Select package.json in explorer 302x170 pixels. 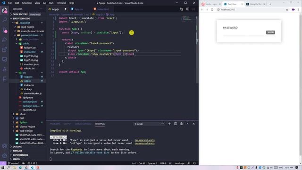click(28, 102)
